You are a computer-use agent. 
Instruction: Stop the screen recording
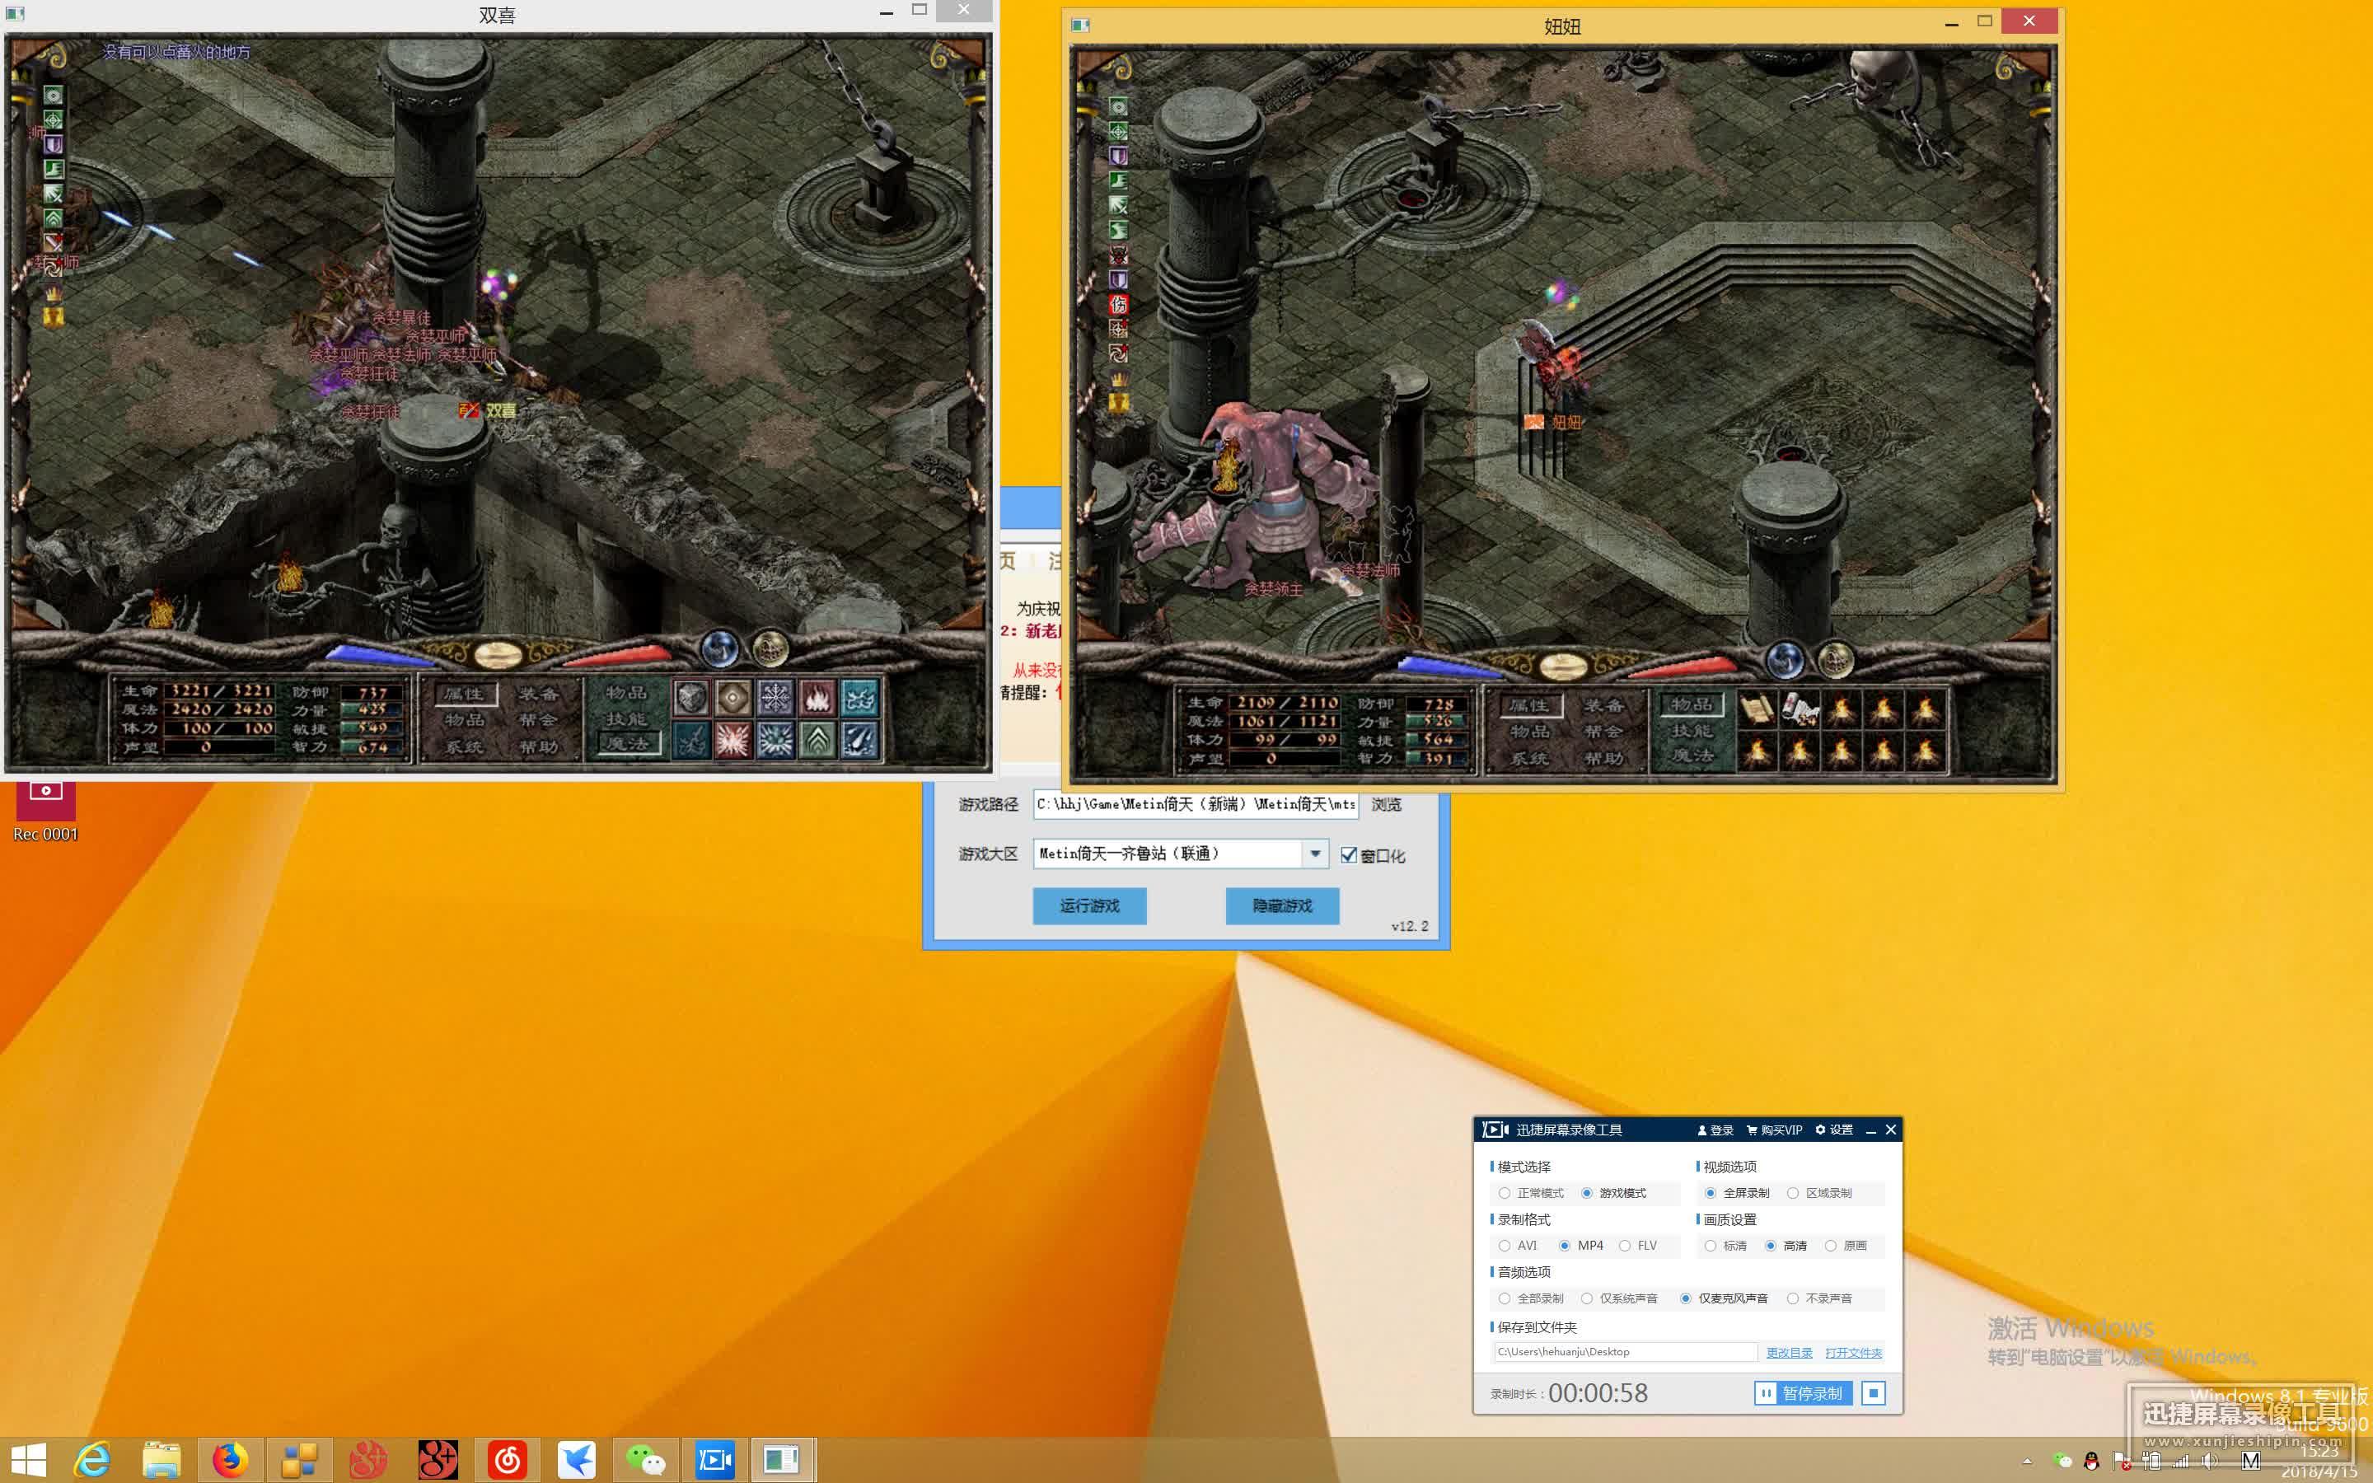click(1873, 1394)
